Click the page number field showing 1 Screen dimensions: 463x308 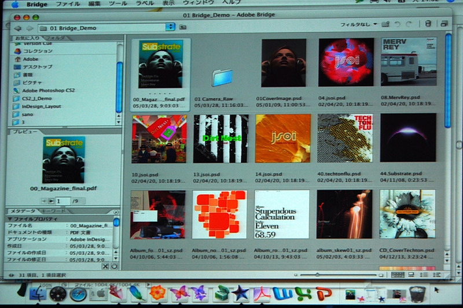click(63, 201)
